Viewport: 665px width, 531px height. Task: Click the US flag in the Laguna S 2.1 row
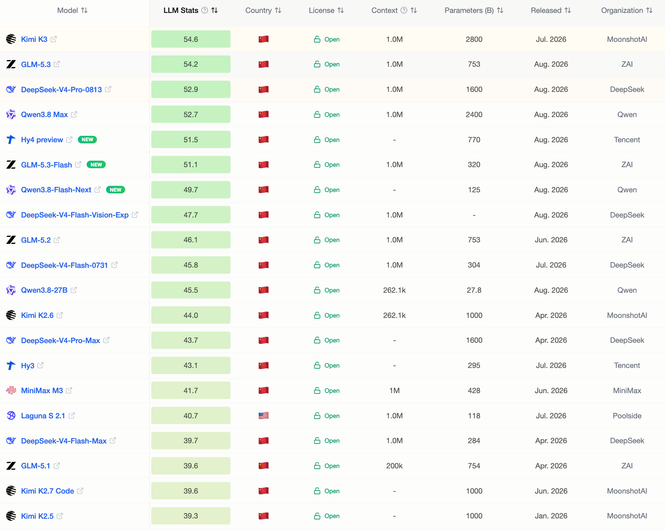coord(263,416)
